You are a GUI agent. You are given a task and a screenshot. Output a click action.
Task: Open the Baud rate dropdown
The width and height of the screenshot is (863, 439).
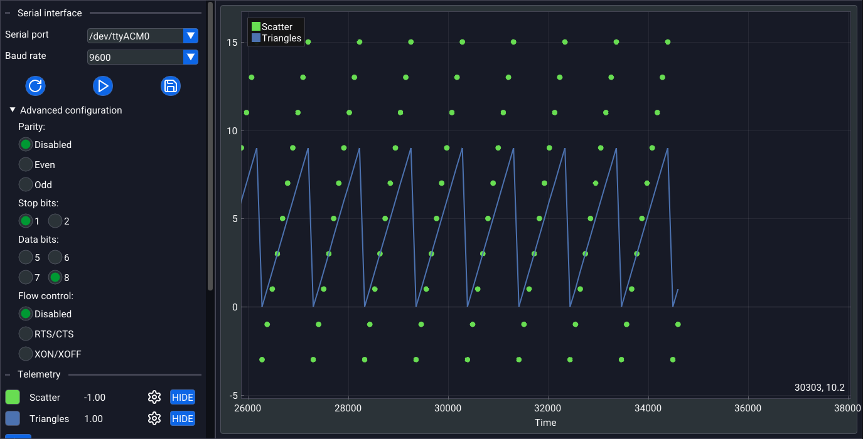coord(191,57)
